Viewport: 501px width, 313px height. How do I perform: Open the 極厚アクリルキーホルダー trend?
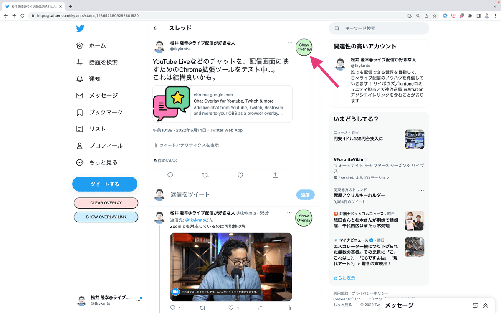359,195
